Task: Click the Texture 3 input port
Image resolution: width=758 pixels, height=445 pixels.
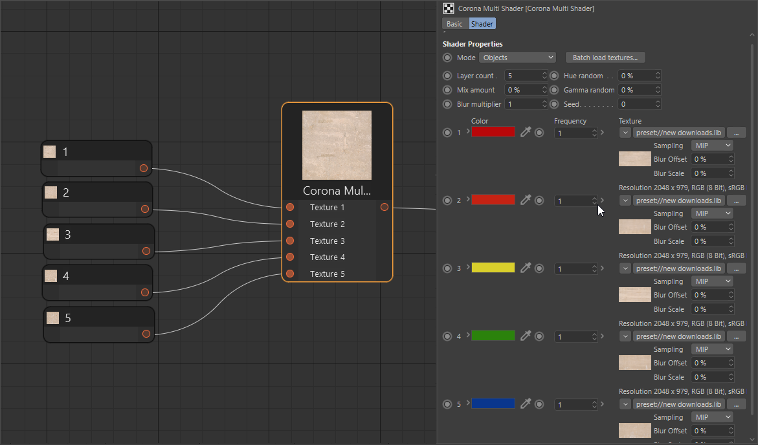Action: 290,241
